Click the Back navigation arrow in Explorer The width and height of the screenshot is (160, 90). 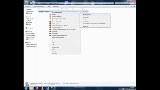25,3
